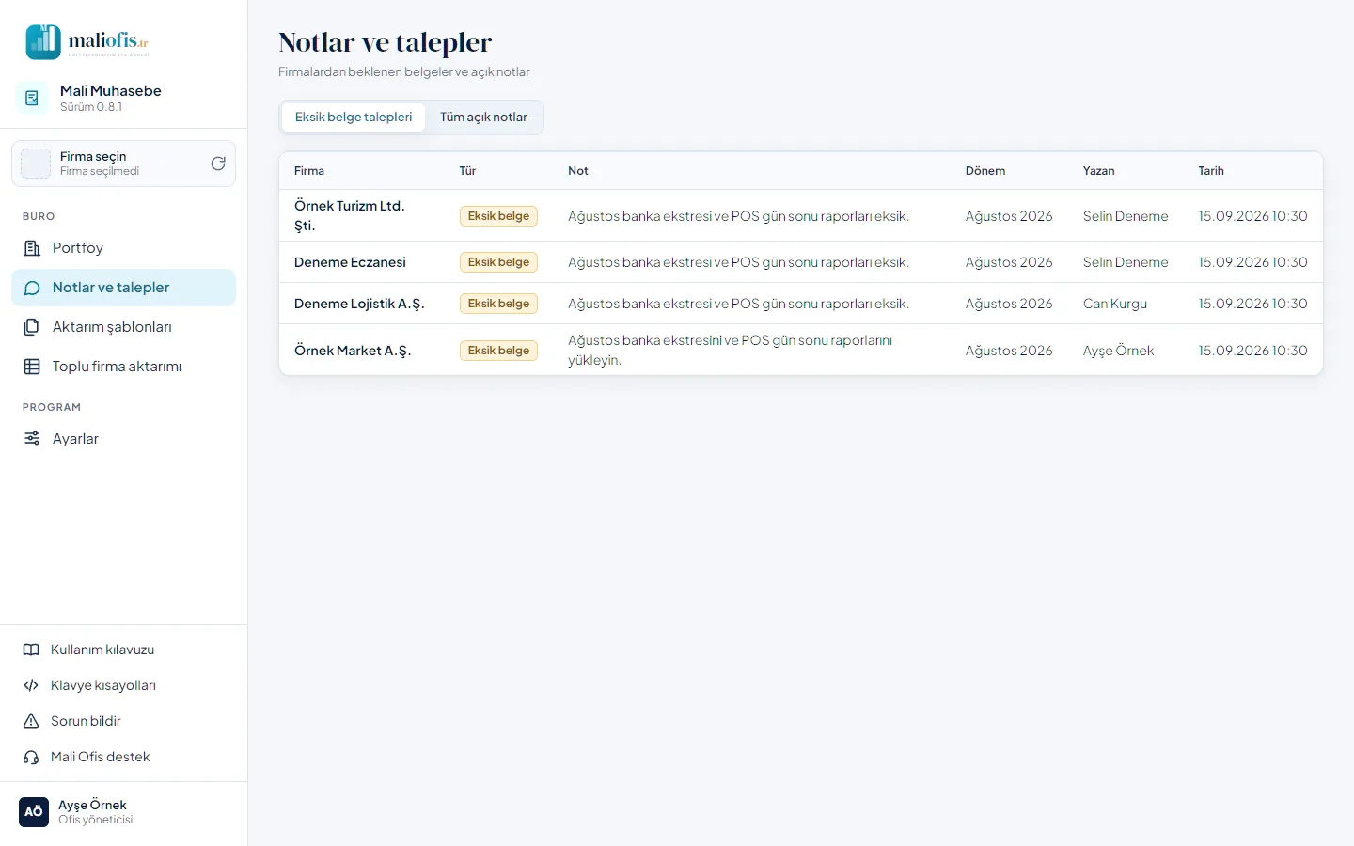The height and width of the screenshot is (846, 1354).
Task: Select the Deneme Eczanesi firm name
Action: [350, 262]
